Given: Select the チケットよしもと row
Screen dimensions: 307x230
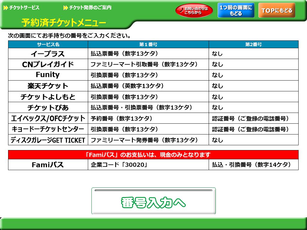Looking at the screenshot, I should (48, 97).
